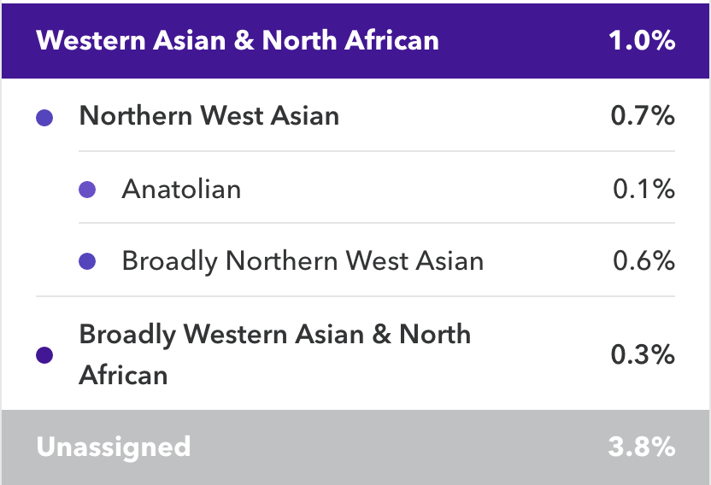Screen dimensions: 711x485
Task: Select Broadly Northern West Asian label
Action: (x=303, y=261)
